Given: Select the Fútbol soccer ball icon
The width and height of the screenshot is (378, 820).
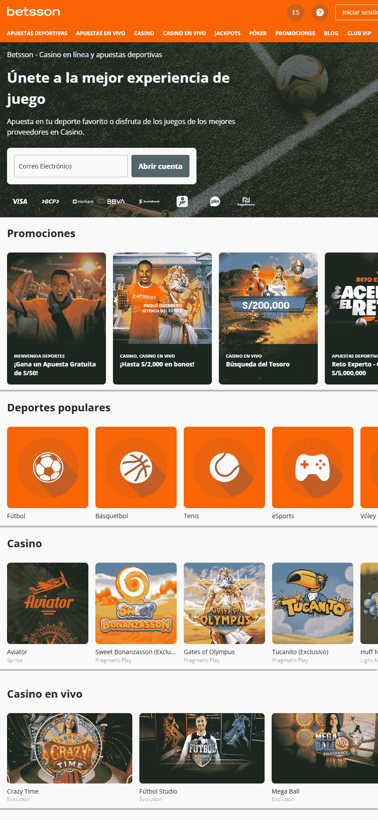Looking at the screenshot, I should pyautogui.click(x=47, y=467).
